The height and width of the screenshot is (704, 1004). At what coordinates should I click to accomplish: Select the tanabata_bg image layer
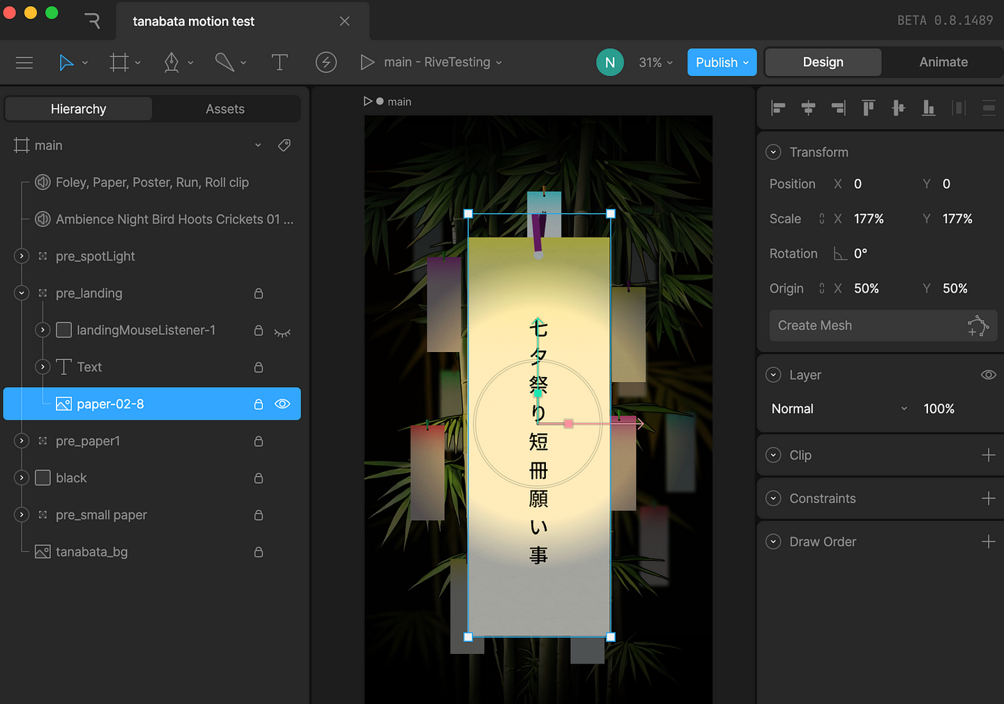pos(152,552)
